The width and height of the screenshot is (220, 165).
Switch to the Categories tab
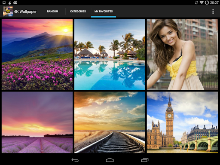point(78,11)
